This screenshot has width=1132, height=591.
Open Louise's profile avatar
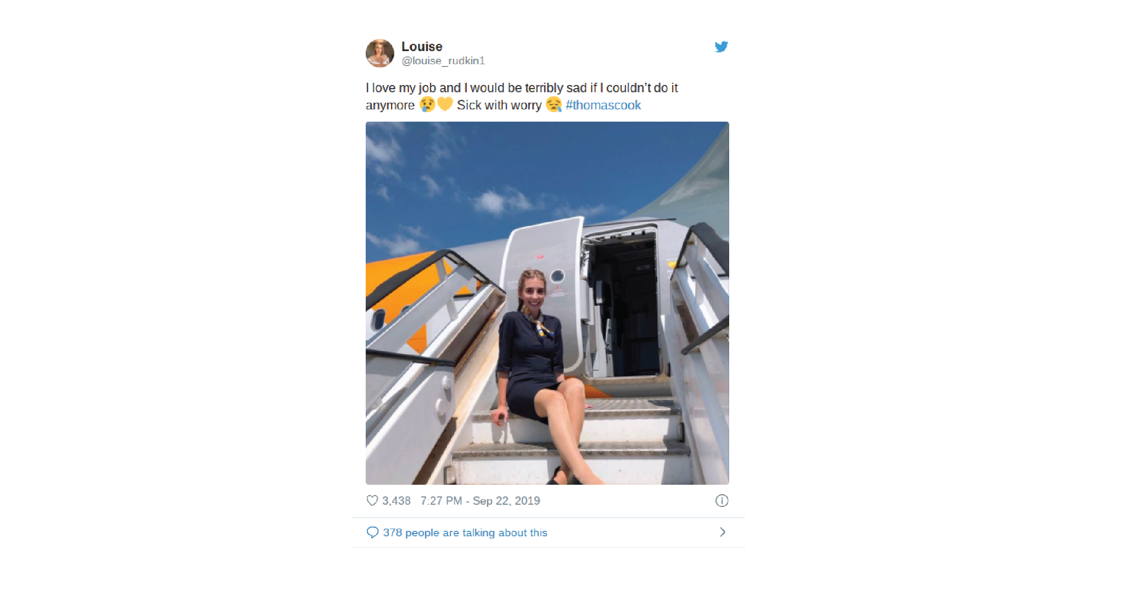click(380, 53)
